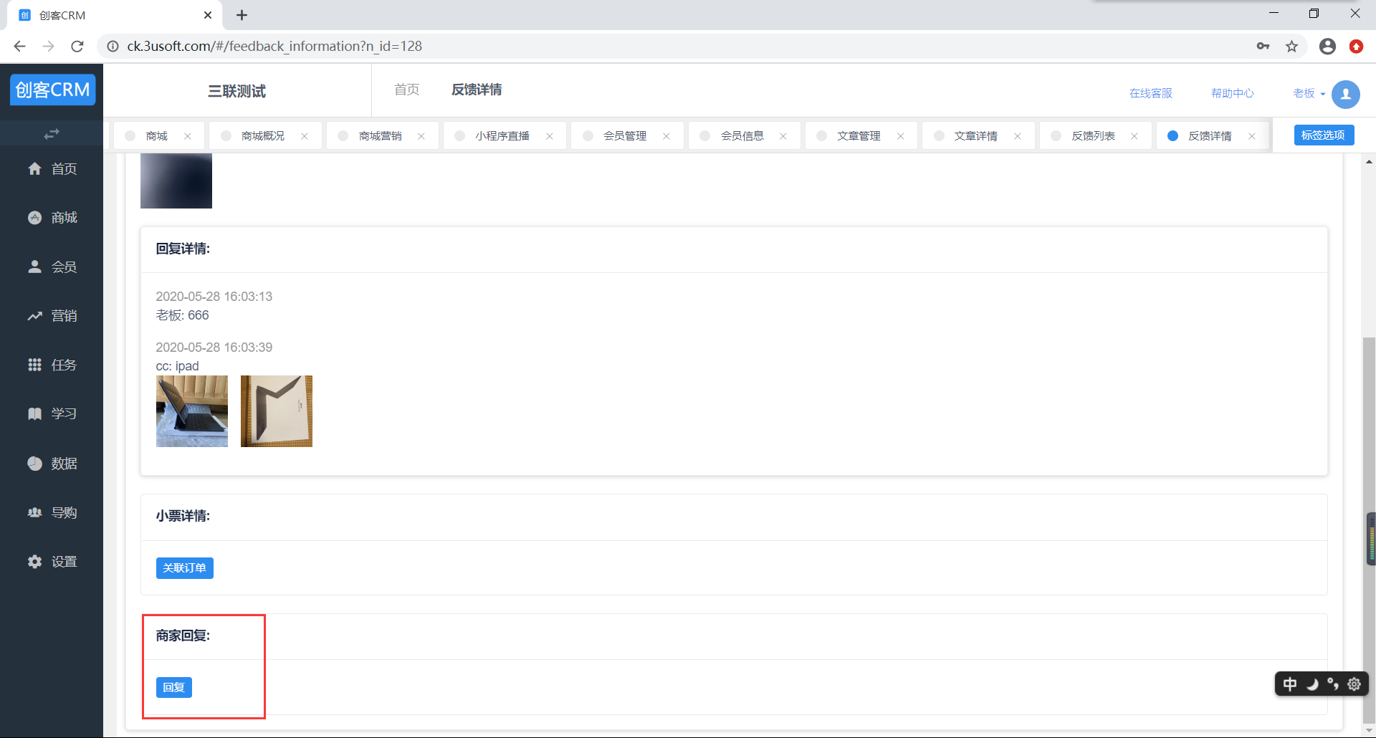Viewport: 1376px width, 738px height.
Task: Reload the page in the browser
Action: point(77,47)
